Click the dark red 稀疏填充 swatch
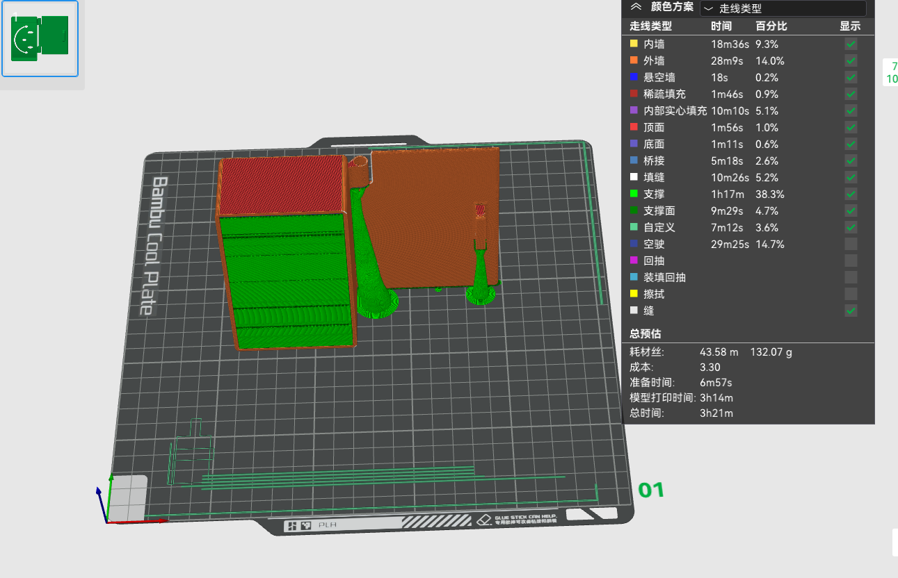The image size is (898, 578). coord(634,93)
